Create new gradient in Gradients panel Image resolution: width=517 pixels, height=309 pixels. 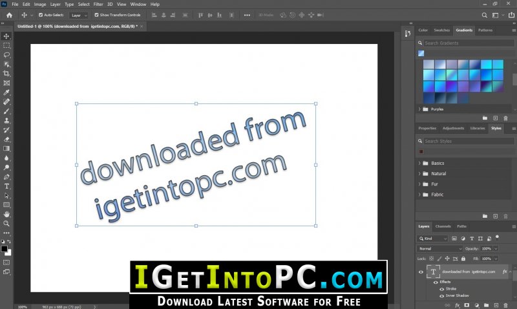point(495,118)
